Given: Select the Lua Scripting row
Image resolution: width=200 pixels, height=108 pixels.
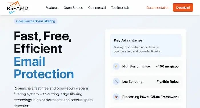Looking at the screenshot, I should (x=146, y=82).
